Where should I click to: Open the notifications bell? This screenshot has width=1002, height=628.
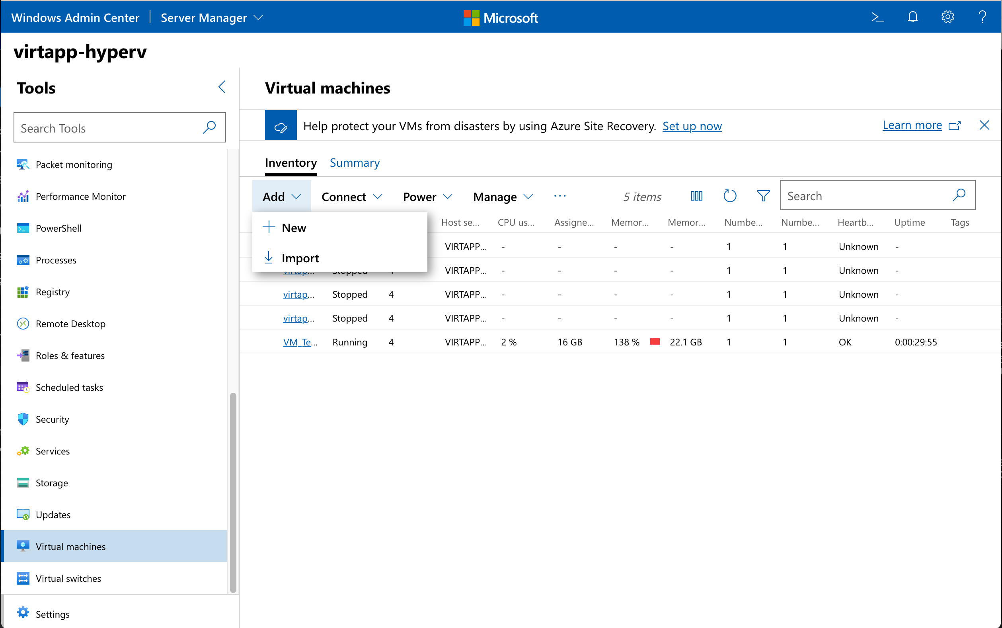912,18
